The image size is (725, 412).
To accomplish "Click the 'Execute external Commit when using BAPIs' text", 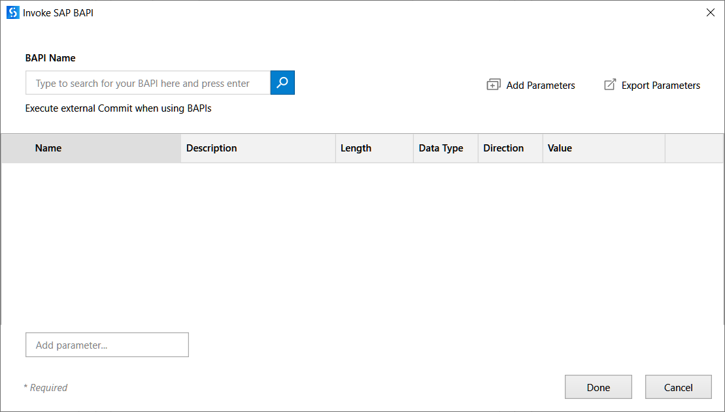I will (x=118, y=108).
